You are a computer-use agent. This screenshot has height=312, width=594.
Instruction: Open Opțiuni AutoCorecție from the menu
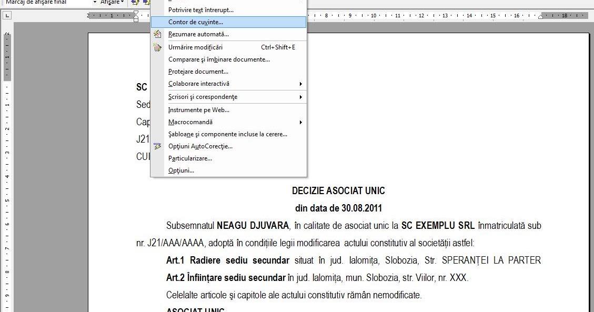pyautogui.click(x=228, y=147)
